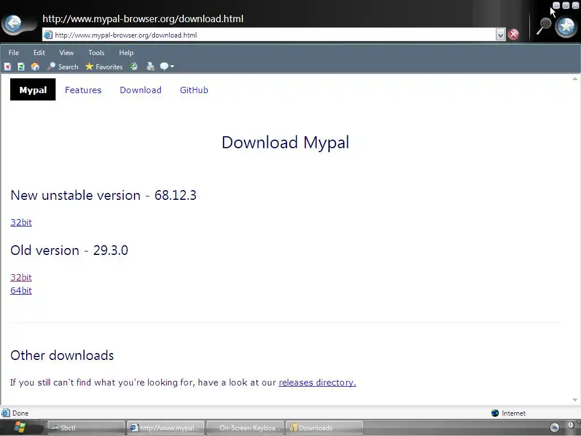Viewport: 581px width, 436px height.
Task: Open the View menu
Action: (66, 53)
